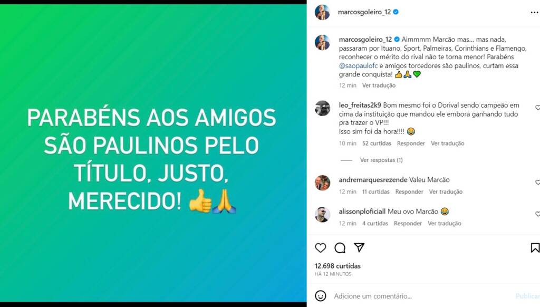Image resolution: width=540 pixels, height=307 pixels.
Task: Like the post with the heart icon
Action: (320, 248)
